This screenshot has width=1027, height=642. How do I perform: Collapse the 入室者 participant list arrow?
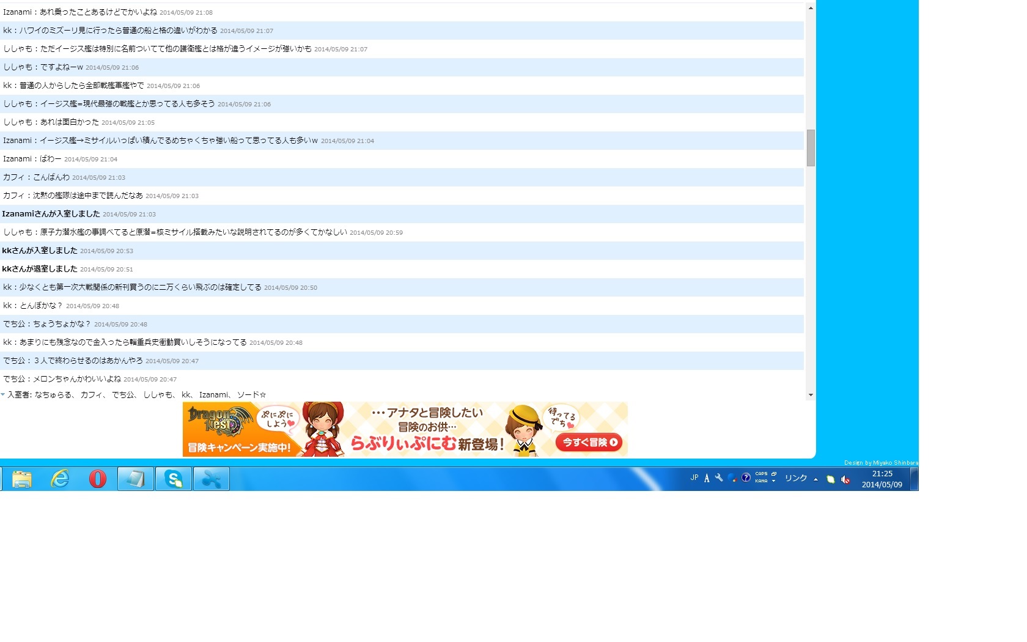click(x=3, y=395)
